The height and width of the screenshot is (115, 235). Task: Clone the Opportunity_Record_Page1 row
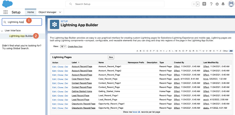tap(60, 104)
